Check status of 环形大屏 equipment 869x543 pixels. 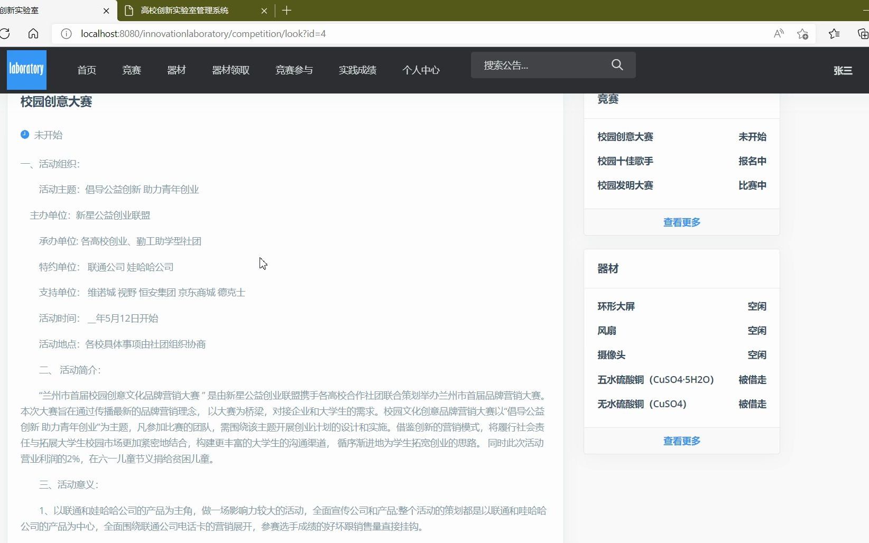pyautogui.click(x=616, y=306)
